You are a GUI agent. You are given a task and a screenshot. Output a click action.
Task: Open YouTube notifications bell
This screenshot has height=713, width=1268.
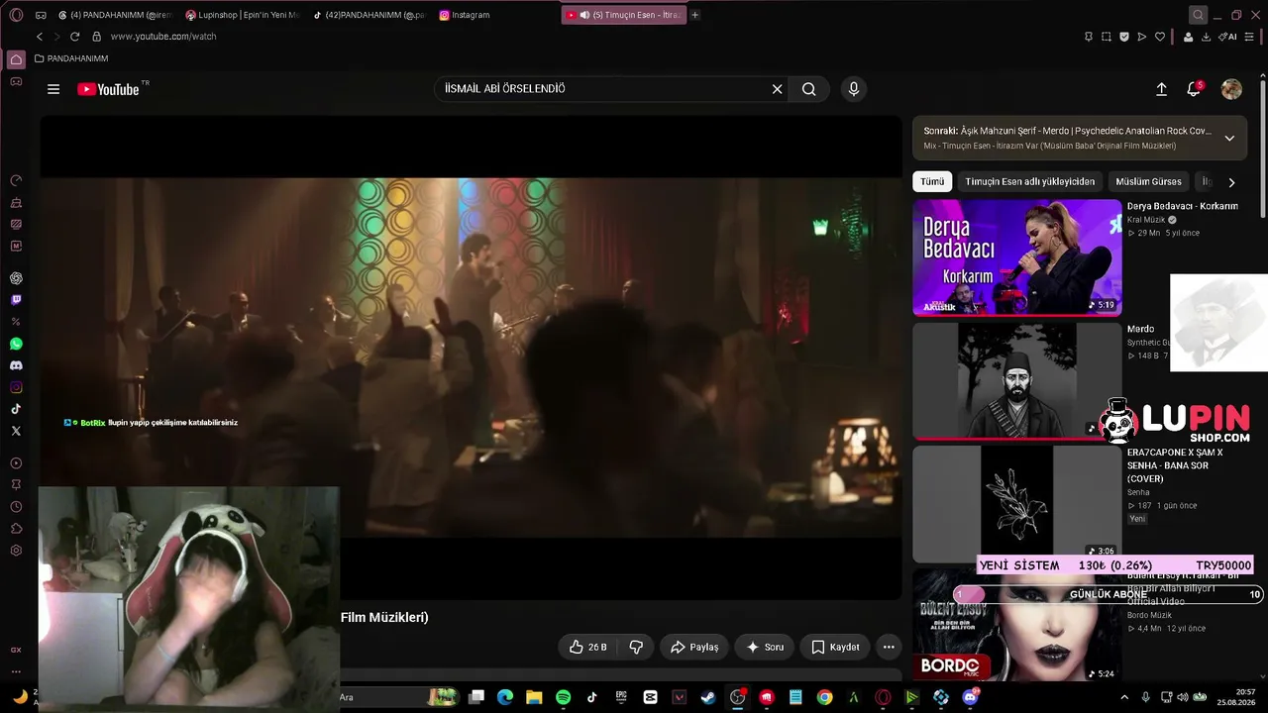pyautogui.click(x=1194, y=89)
